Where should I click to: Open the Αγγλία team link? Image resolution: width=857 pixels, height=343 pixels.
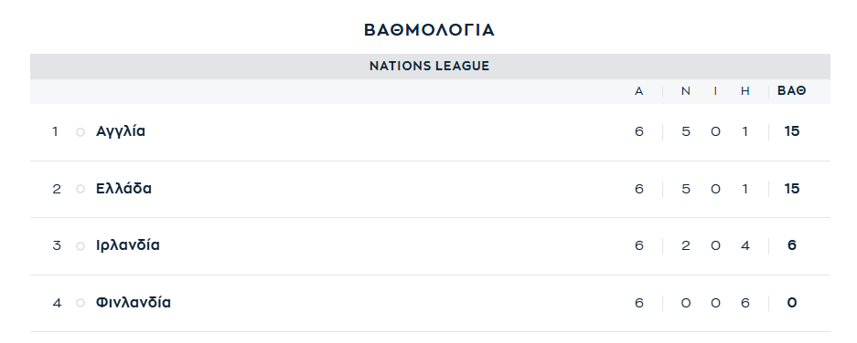click(120, 132)
